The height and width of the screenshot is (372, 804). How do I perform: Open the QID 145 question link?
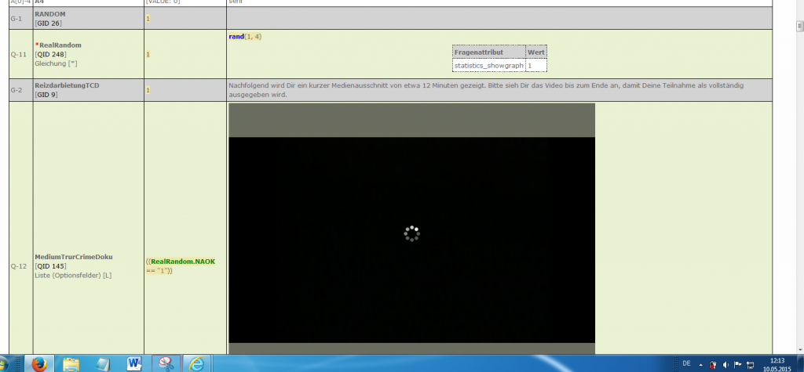point(52,266)
